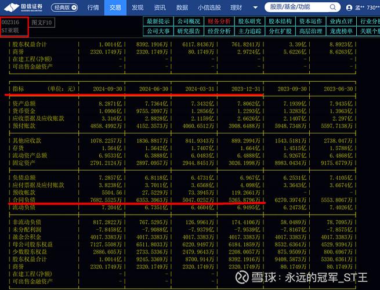Click the 7.2857亿 total liabilities value

pyautogui.click(x=110, y=178)
